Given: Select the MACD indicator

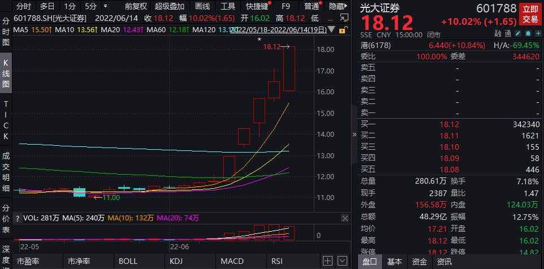Looking at the screenshot, I should tap(232, 262).
